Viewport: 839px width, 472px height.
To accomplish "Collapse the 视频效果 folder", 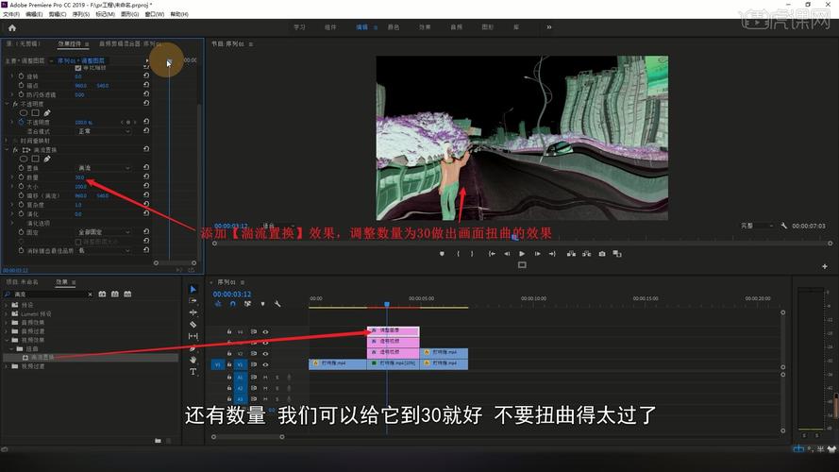I will tap(7, 340).
